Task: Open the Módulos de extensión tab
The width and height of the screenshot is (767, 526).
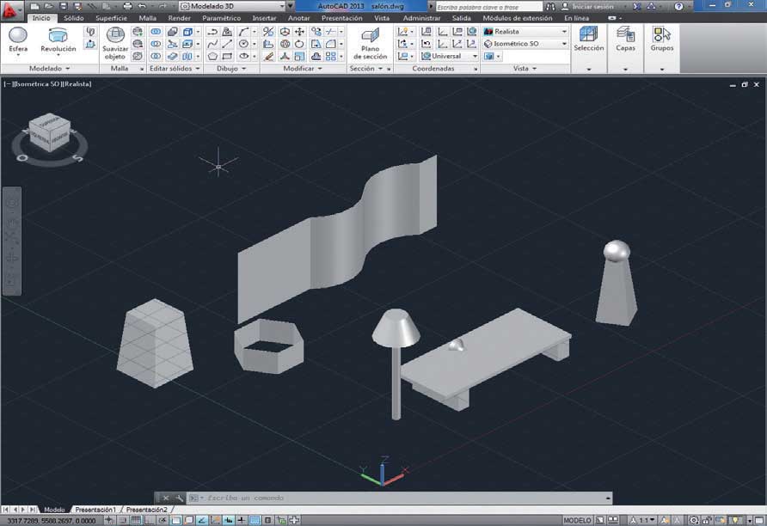Action: tap(518, 18)
